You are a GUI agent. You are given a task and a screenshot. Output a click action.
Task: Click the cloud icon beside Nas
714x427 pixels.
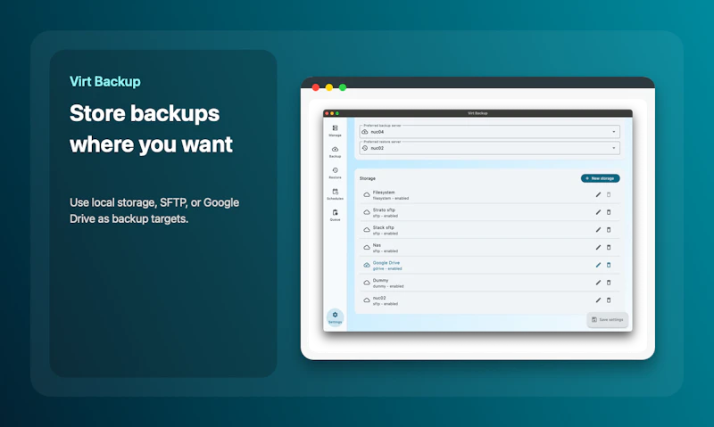[x=367, y=248]
